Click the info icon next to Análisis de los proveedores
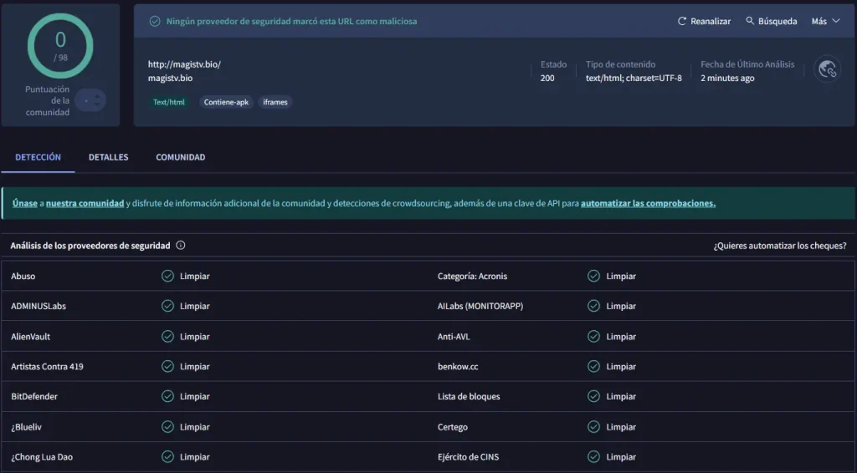The width and height of the screenshot is (857, 473). pyautogui.click(x=181, y=246)
